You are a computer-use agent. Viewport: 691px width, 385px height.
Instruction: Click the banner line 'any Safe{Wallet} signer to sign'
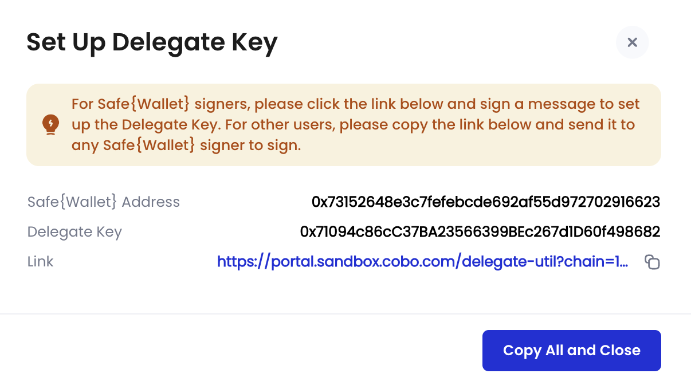click(186, 146)
